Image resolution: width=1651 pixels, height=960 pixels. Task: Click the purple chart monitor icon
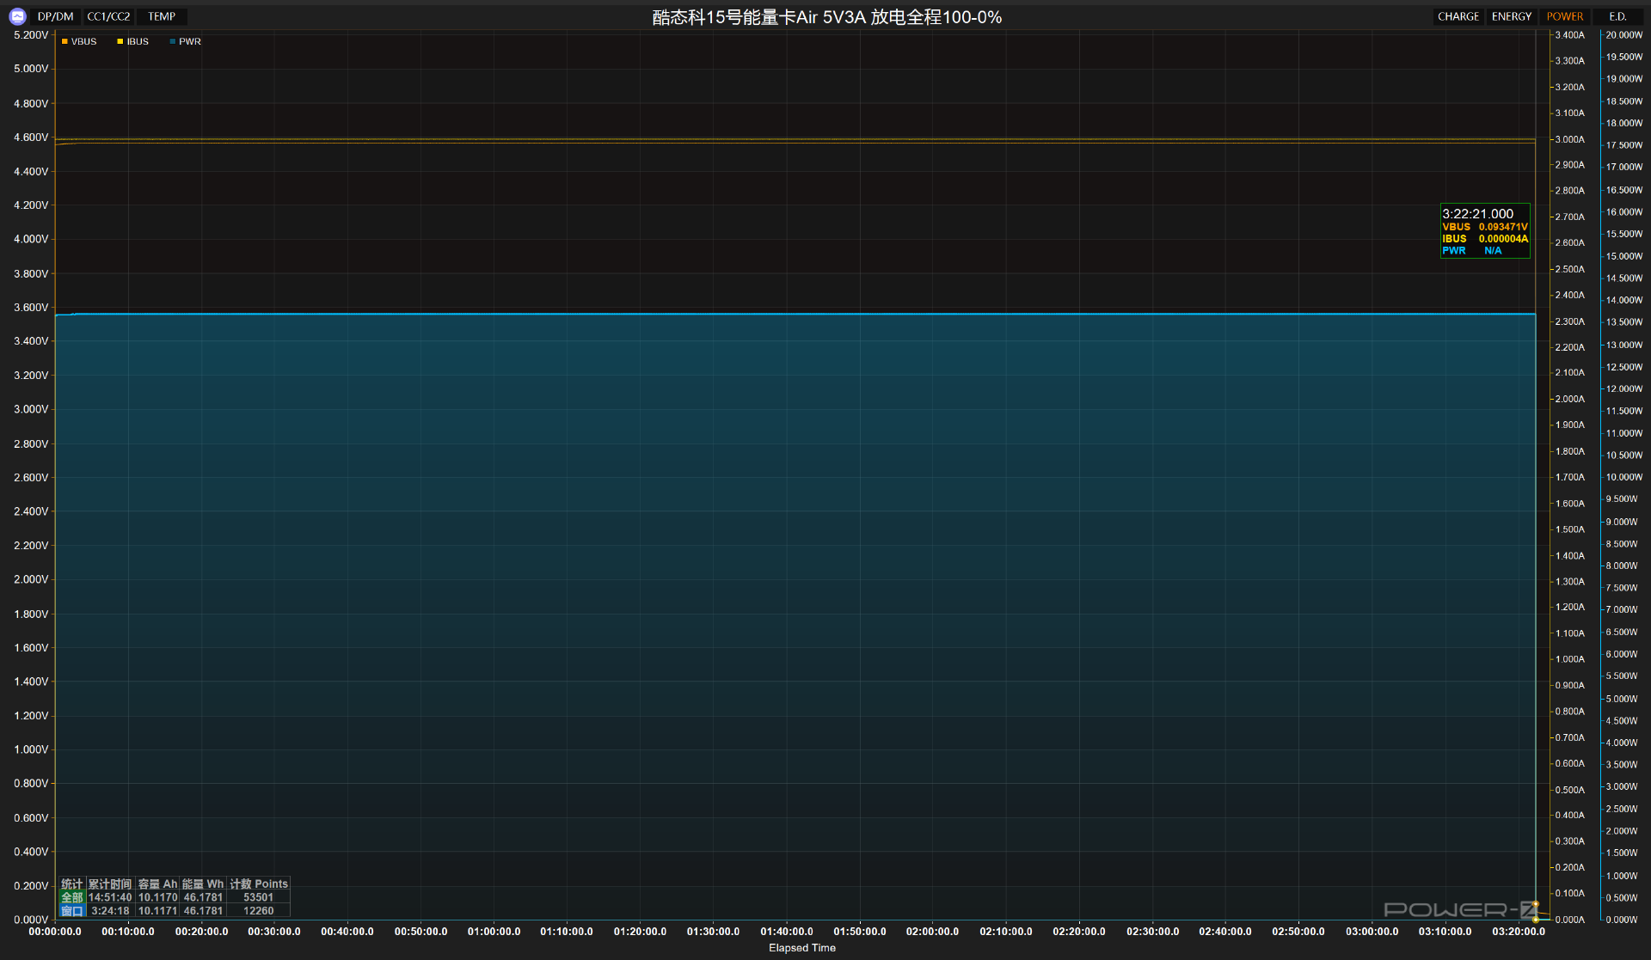17,16
